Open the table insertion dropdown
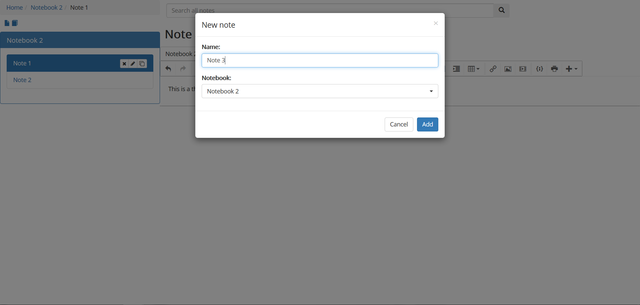The width and height of the screenshot is (640, 305). [x=474, y=69]
